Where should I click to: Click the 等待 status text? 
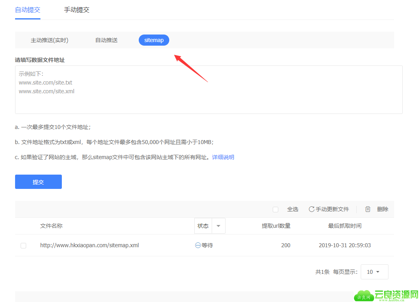pos(207,245)
